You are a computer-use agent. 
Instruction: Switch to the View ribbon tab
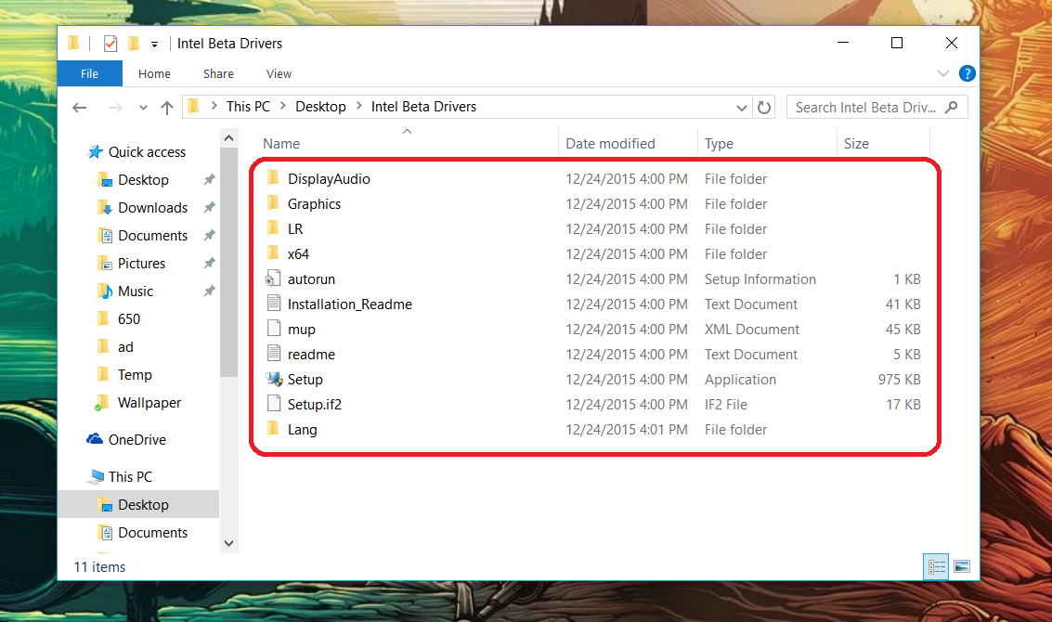pos(279,73)
